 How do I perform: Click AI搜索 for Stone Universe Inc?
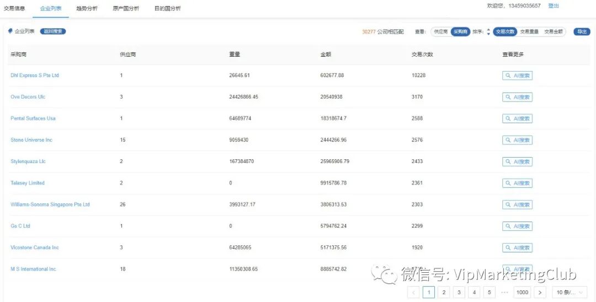pyautogui.click(x=517, y=140)
